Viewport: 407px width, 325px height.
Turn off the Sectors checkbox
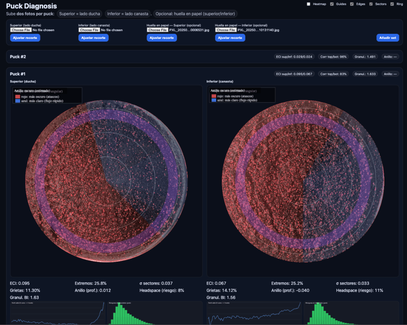371,4
